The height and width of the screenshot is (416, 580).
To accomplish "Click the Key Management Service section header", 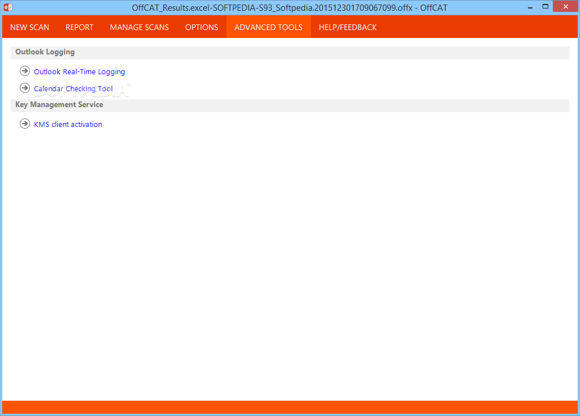I will 289,105.
